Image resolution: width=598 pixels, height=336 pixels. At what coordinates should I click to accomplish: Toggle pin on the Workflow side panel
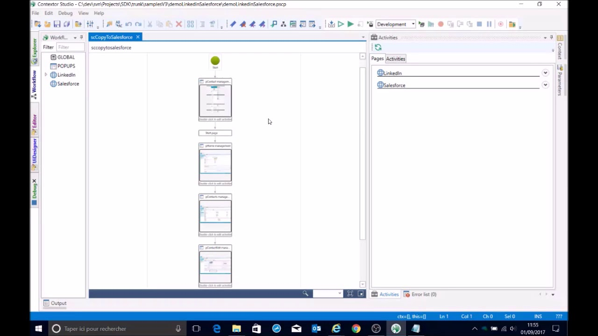click(x=81, y=37)
